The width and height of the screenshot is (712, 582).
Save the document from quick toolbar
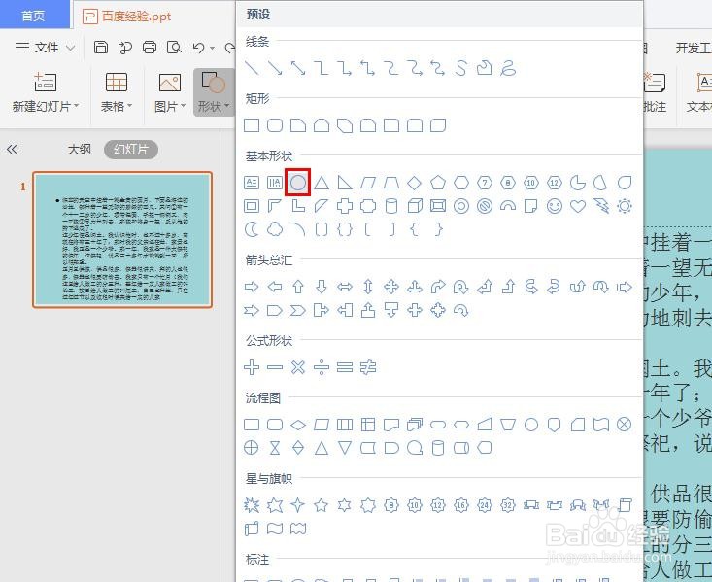tap(101, 47)
